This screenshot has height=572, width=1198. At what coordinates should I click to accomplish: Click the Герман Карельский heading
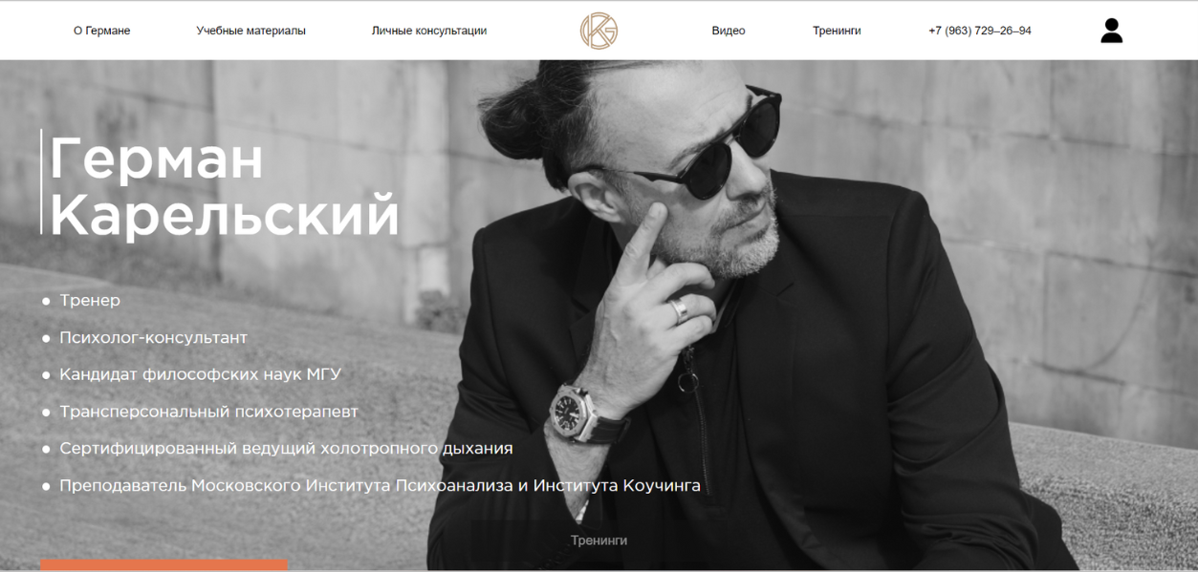(x=225, y=185)
